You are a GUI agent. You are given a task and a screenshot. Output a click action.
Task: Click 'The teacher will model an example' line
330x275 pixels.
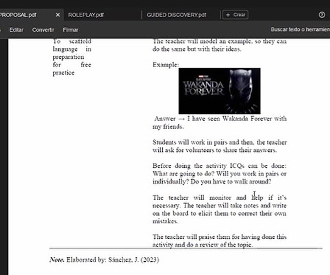pyautogui.click(x=219, y=41)
